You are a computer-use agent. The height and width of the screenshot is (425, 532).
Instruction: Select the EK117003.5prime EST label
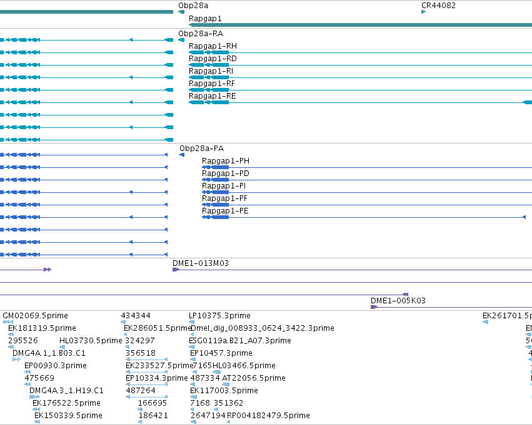pyautogui.click(x=224, y=391)
